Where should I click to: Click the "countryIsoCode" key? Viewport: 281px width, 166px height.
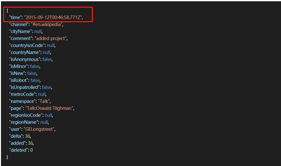(27, 45)
